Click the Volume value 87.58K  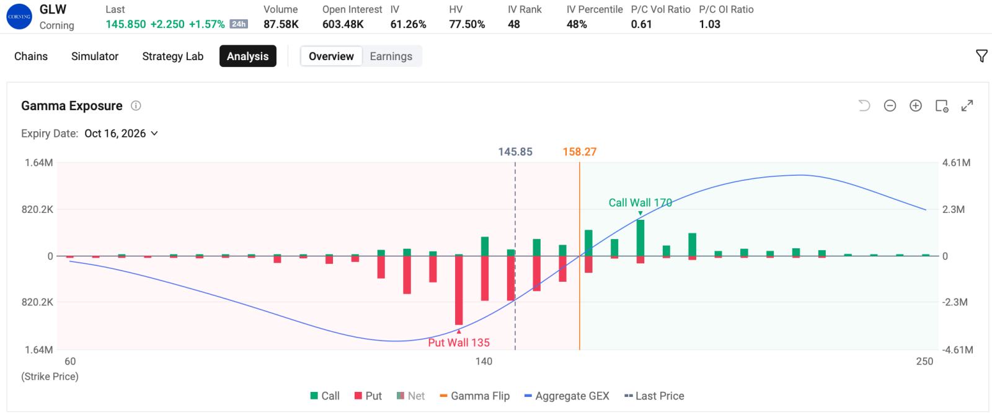click(281, 24)
